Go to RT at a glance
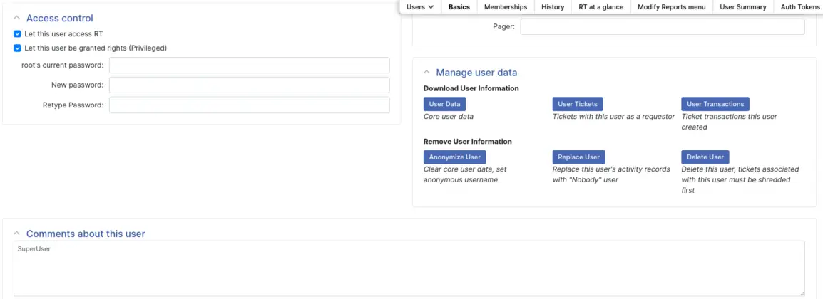Image resolution: width=823 pixels, height=299 pixels. point(600,7)
